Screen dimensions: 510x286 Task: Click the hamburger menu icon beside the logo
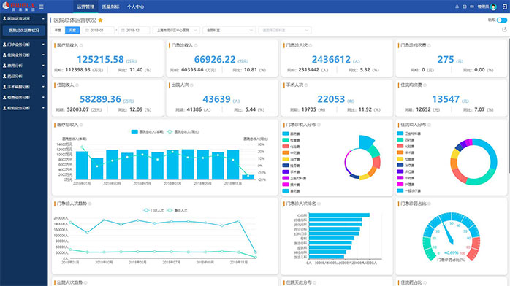tap(42, 7)
